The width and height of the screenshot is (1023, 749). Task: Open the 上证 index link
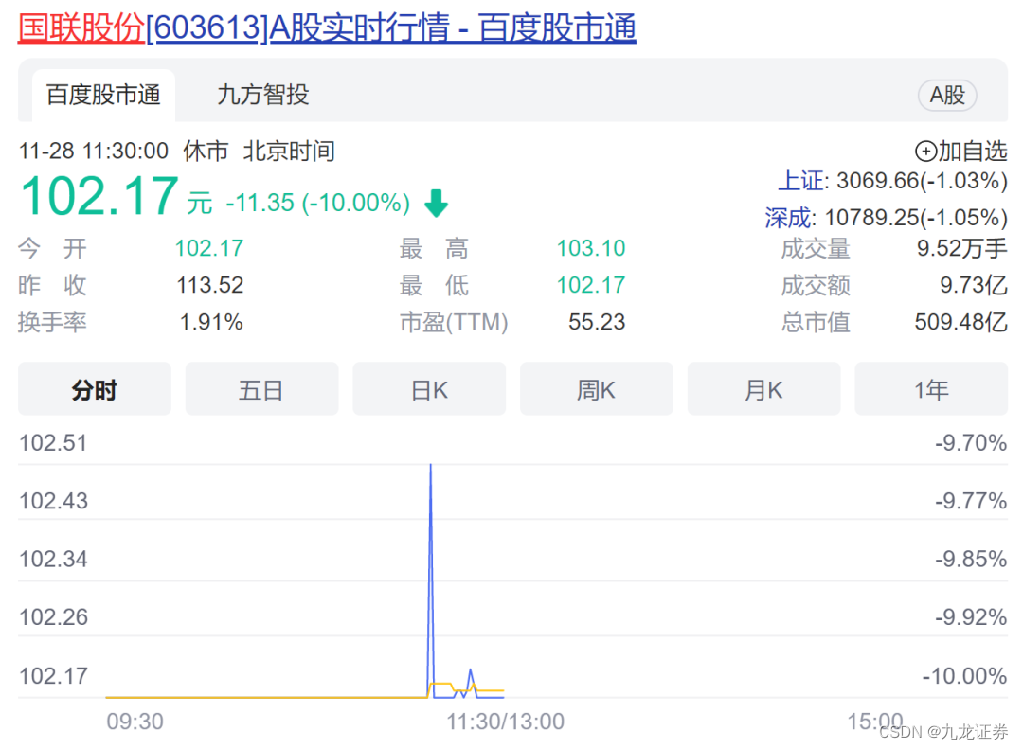(801, 181)
